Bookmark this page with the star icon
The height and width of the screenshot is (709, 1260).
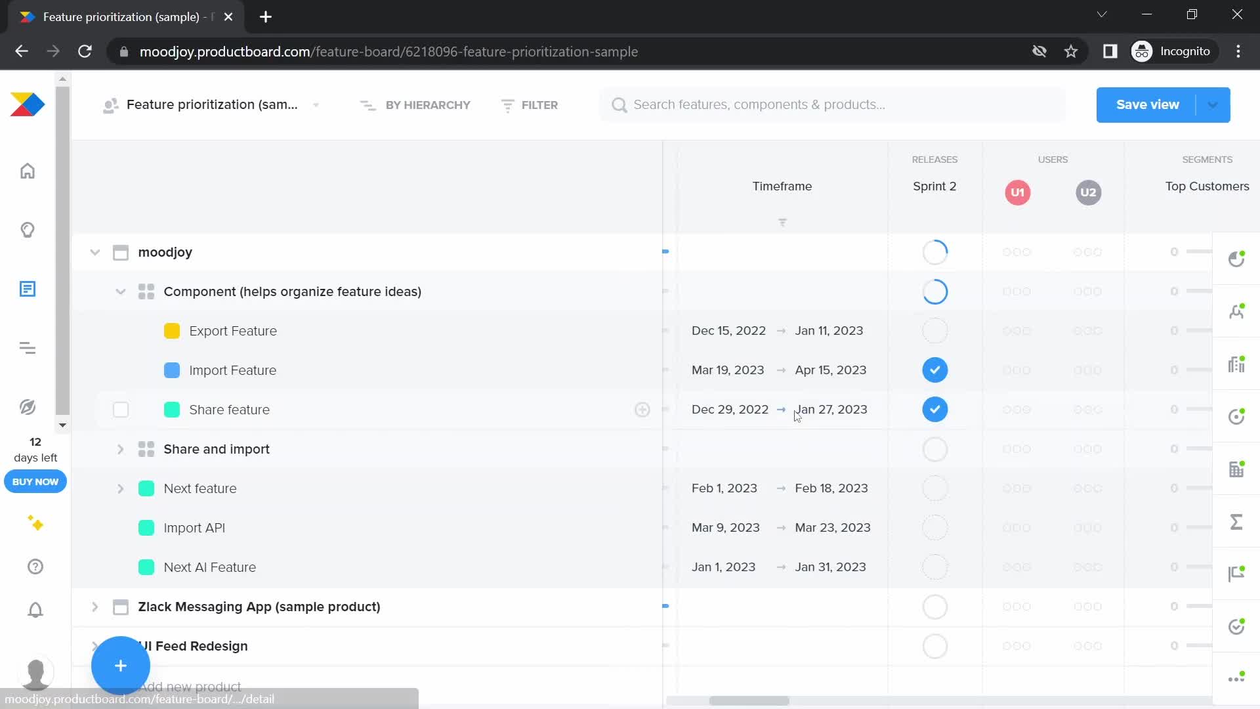pyautogui.click(x=1071, y=51)
